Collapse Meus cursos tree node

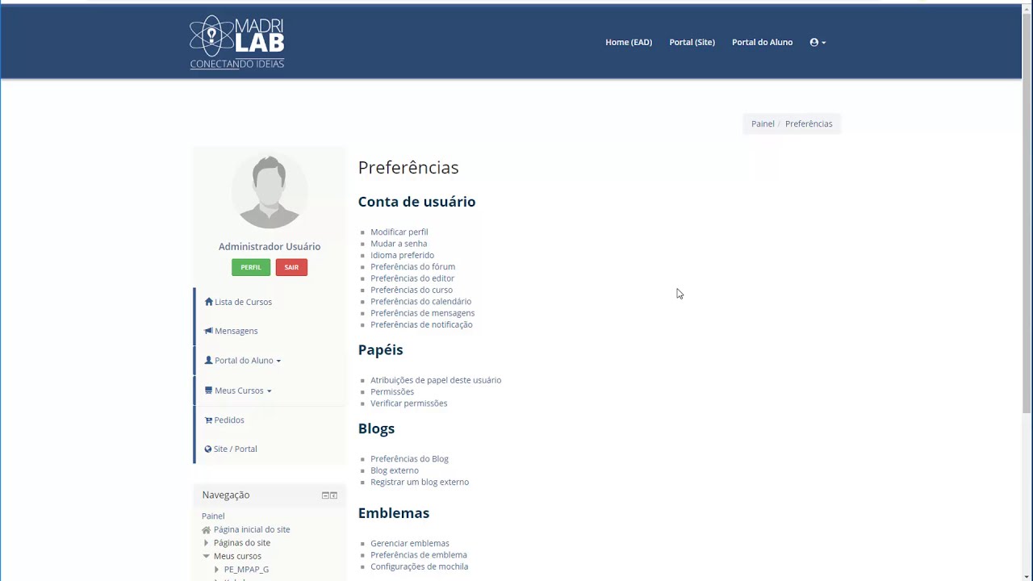[207, 556]
